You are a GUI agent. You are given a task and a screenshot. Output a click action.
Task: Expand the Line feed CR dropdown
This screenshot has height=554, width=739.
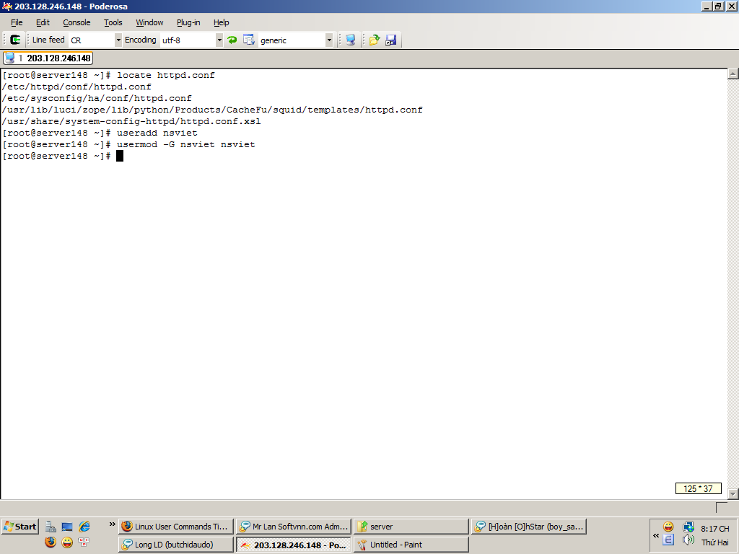[x=118, y=40]
